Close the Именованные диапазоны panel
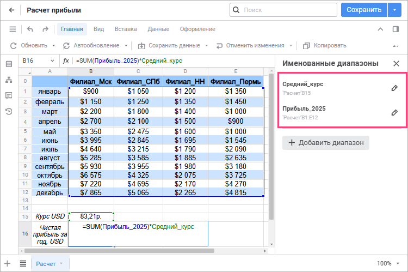408x272 pixels. pos(396,63)
